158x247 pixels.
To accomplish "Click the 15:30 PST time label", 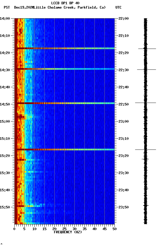I will coord(5,173).
